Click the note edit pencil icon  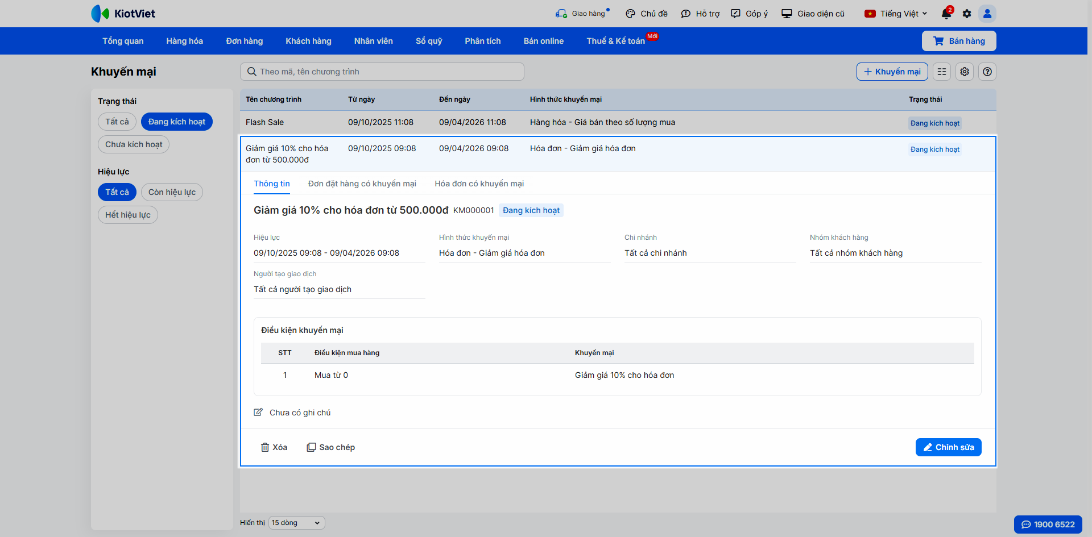click(258, 413)
